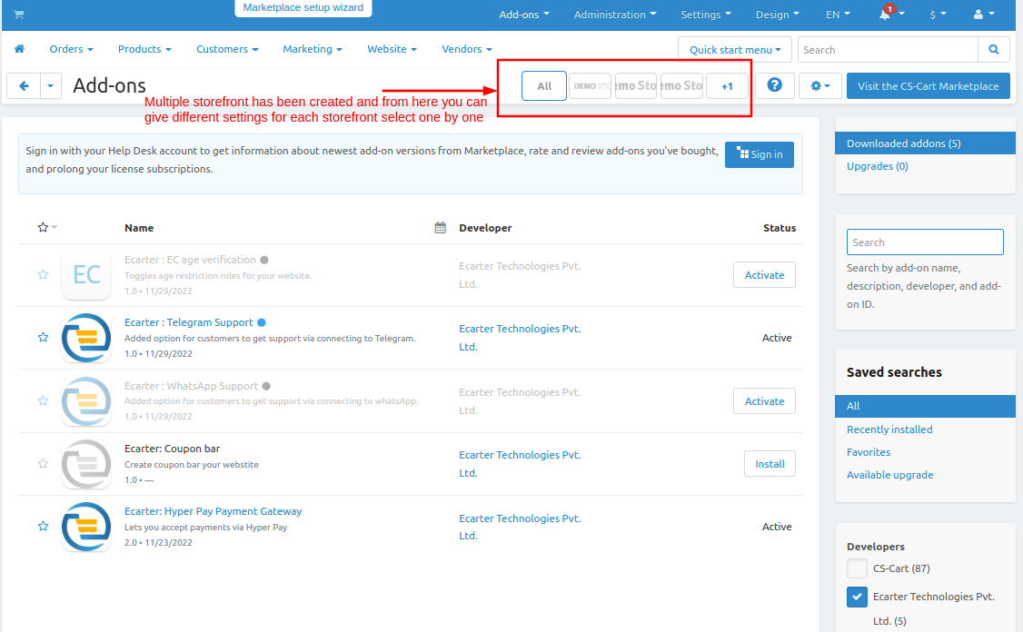
Task: Select Upgrades (0) in sidebar
Action: click(x=878, y=166)
